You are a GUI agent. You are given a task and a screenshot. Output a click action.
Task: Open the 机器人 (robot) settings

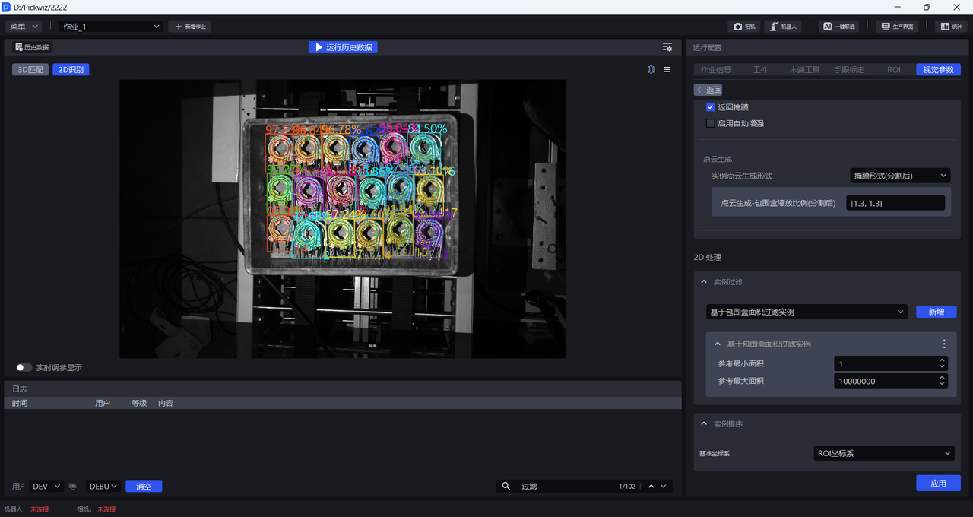point(782,27)
